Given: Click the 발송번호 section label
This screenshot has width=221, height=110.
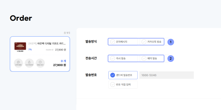Looking at the screenshot, I should [x=91, y=75].
